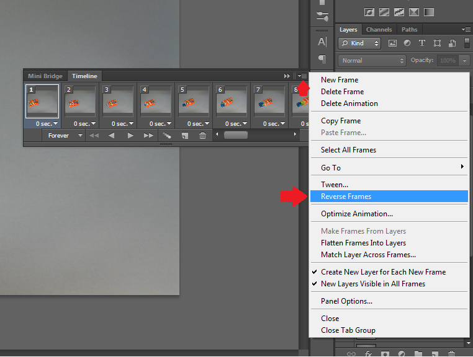Open the Character panel icon
Viewport: 473px width, 357px height.
(322, 42)
